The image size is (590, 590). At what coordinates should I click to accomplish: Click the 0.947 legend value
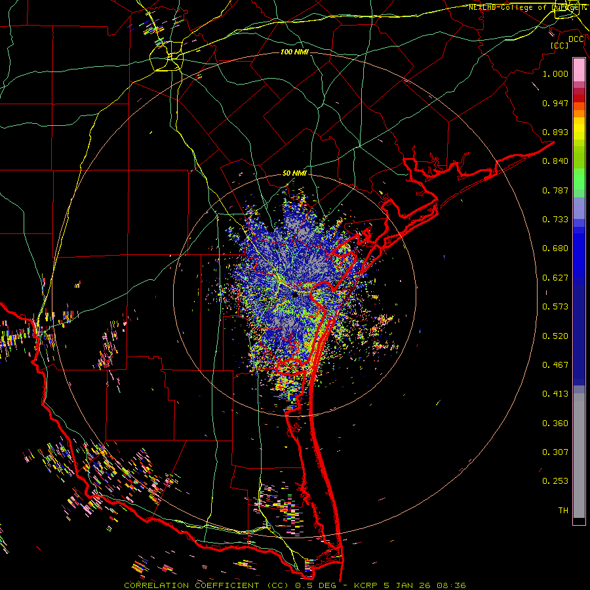(555, 103)
